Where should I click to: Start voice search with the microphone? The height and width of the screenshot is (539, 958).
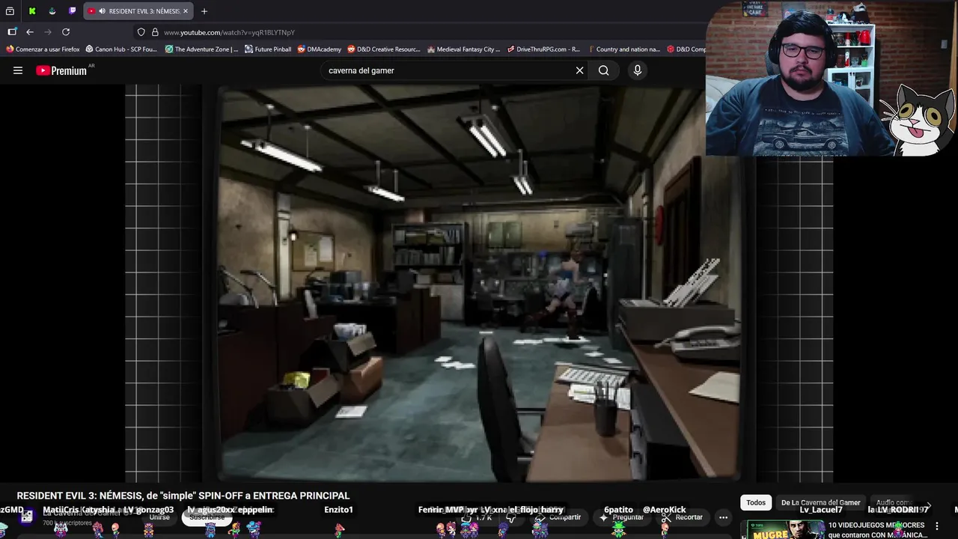pyautogui.click(x=638, y=70)
